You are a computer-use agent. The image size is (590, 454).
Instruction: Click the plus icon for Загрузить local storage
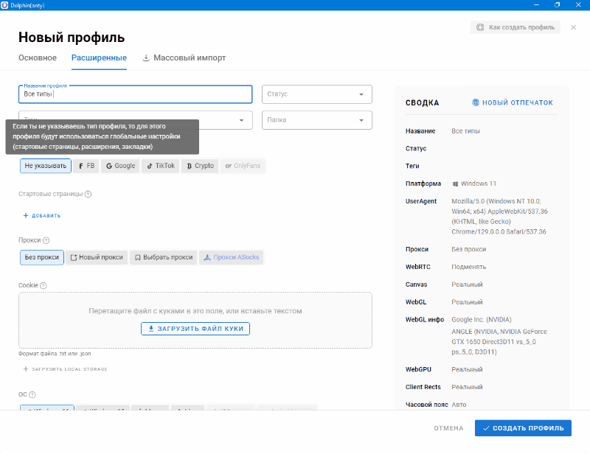pos(26,369)
